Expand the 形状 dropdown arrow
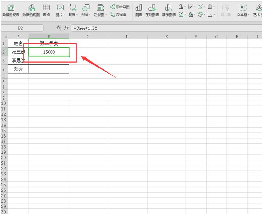This screenshot has height=214, width=262. point(90,15)
